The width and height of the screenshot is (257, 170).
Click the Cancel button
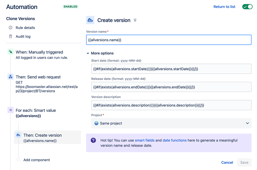tap(227, 162)
